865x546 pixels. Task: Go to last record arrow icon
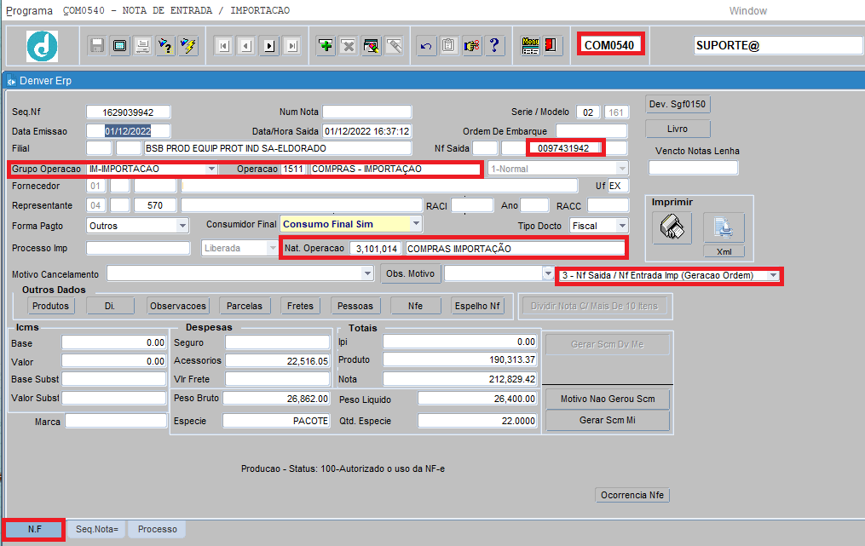[x=292, y=46]
